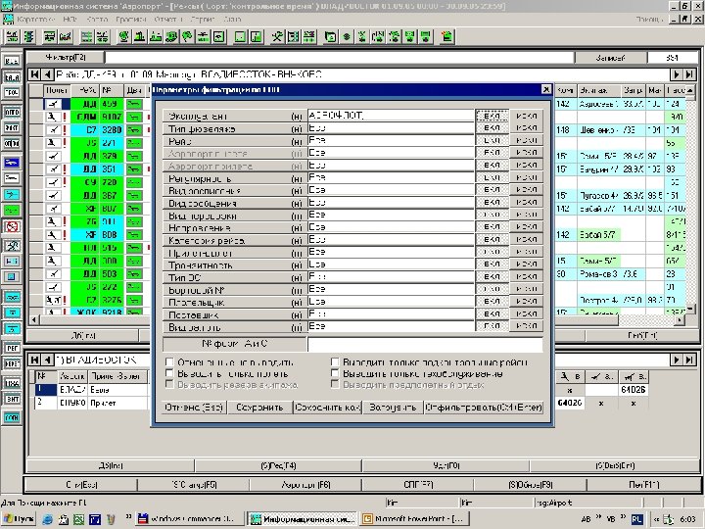705x529 pixels.
Task: Click Сохранить in filter dialog
Action: pos(259,408)
